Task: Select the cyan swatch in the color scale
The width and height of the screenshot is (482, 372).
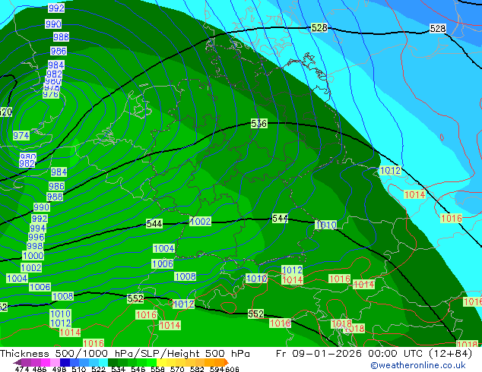Action: click(103, 362)
